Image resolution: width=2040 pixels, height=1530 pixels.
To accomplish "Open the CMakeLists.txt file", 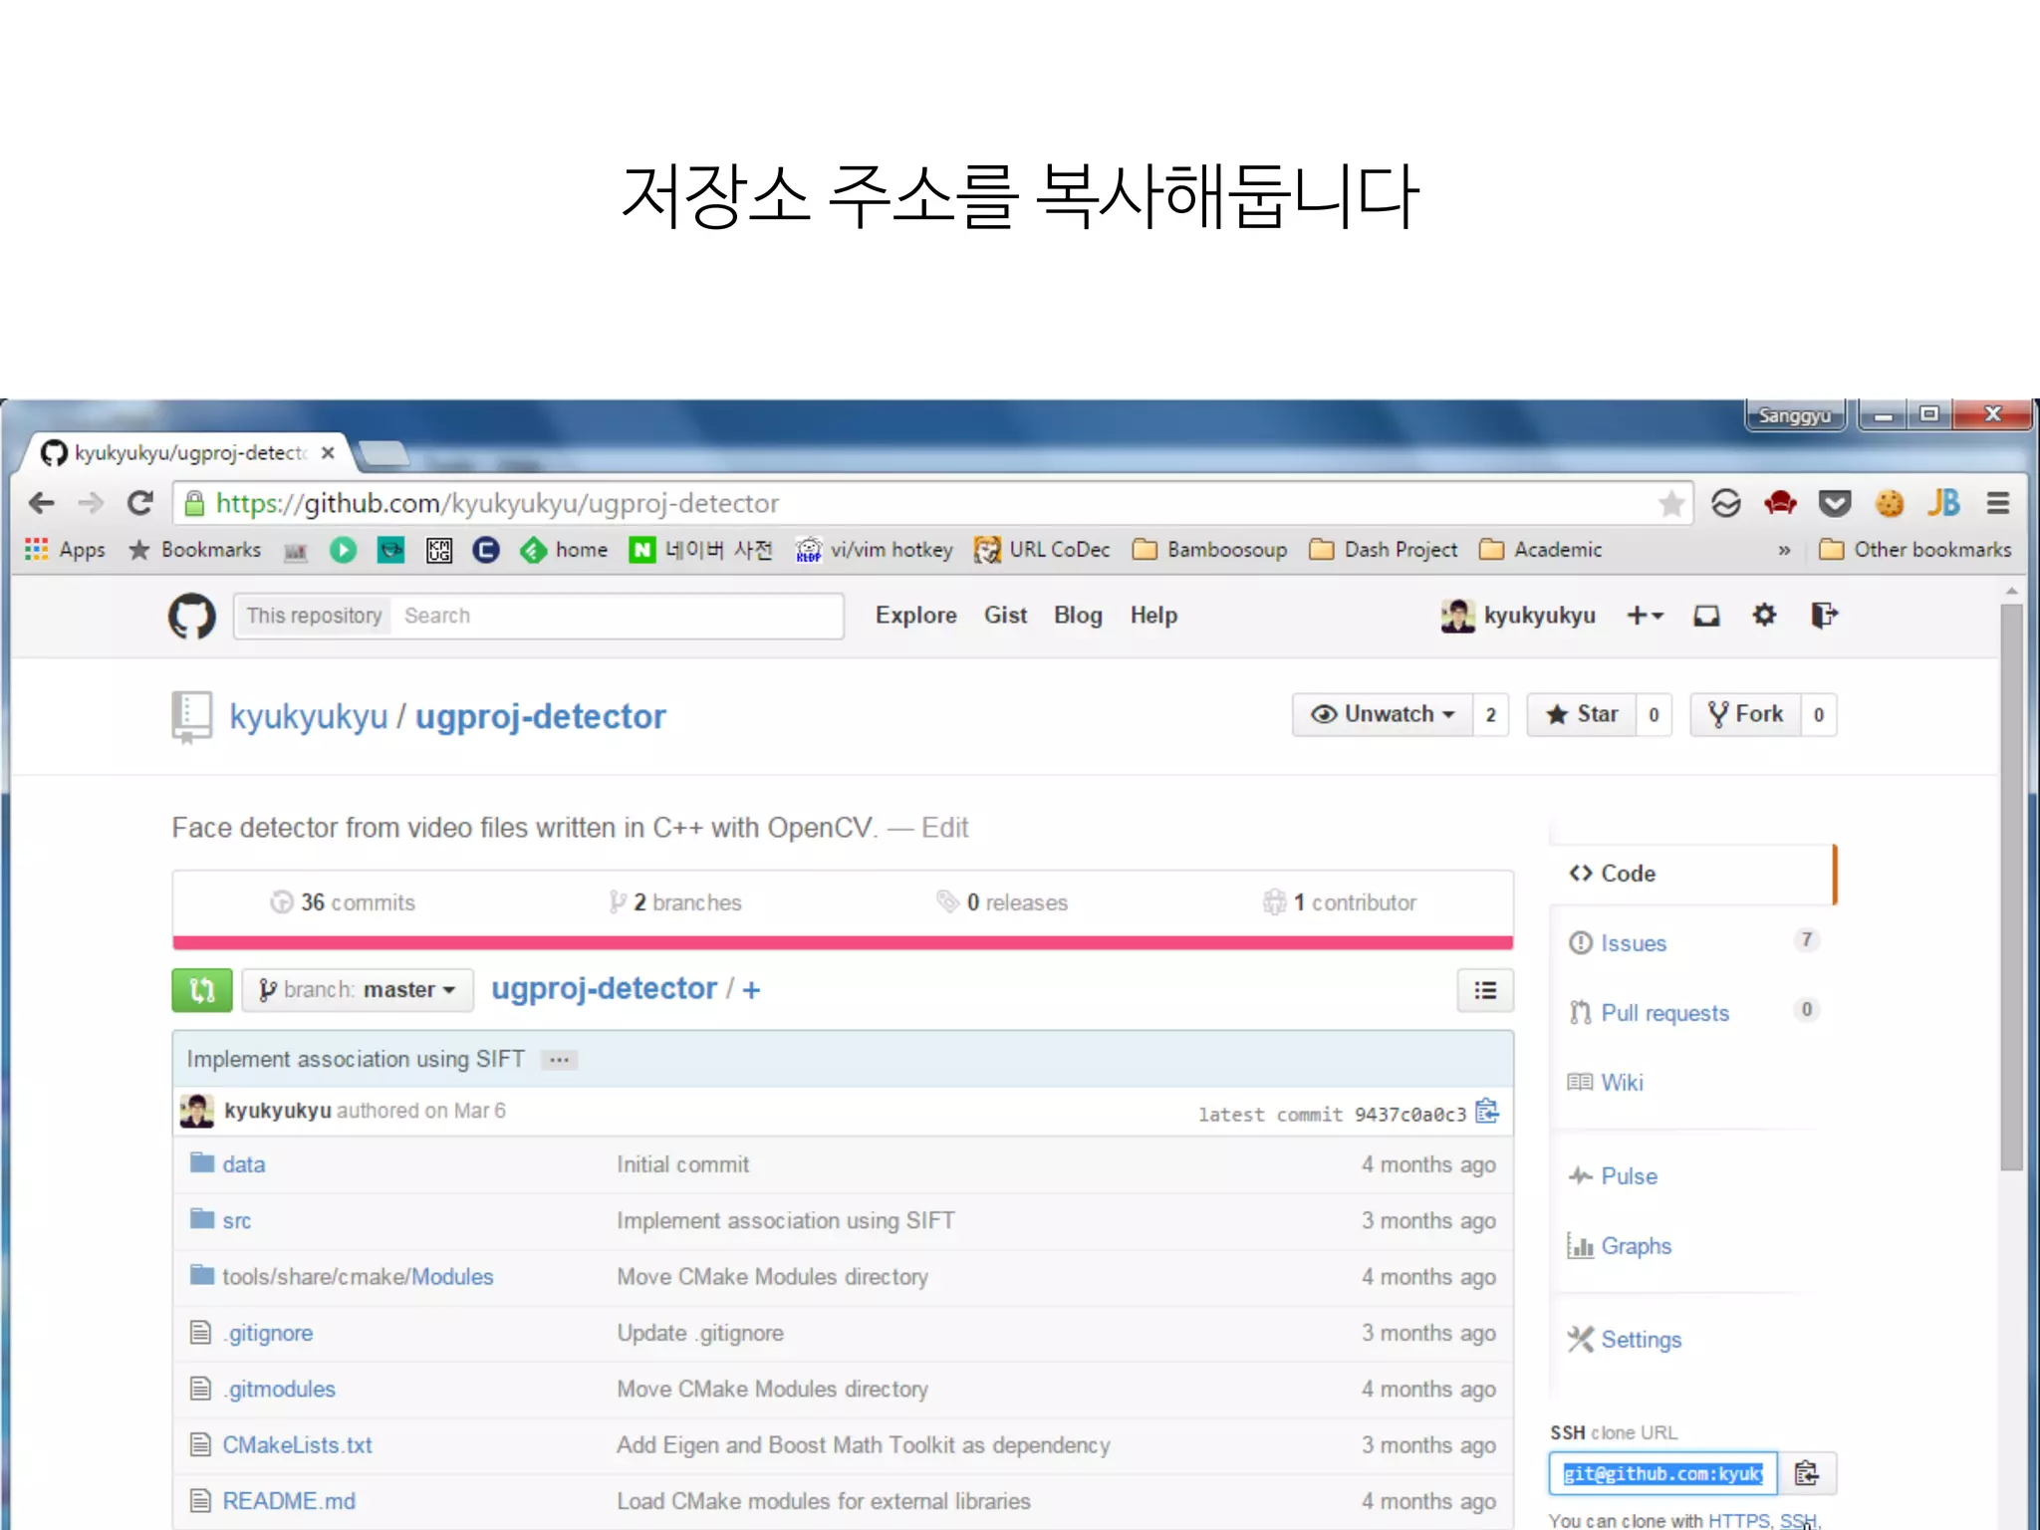I will (297, 1445).
